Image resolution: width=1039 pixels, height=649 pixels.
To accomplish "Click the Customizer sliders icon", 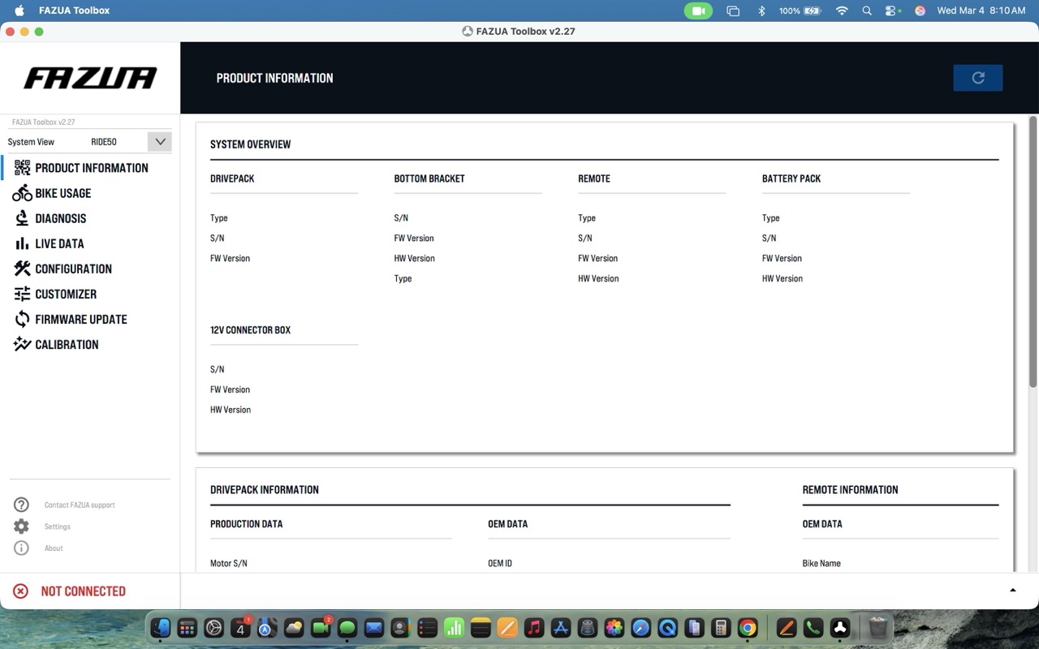I will [x=22, y=294].
